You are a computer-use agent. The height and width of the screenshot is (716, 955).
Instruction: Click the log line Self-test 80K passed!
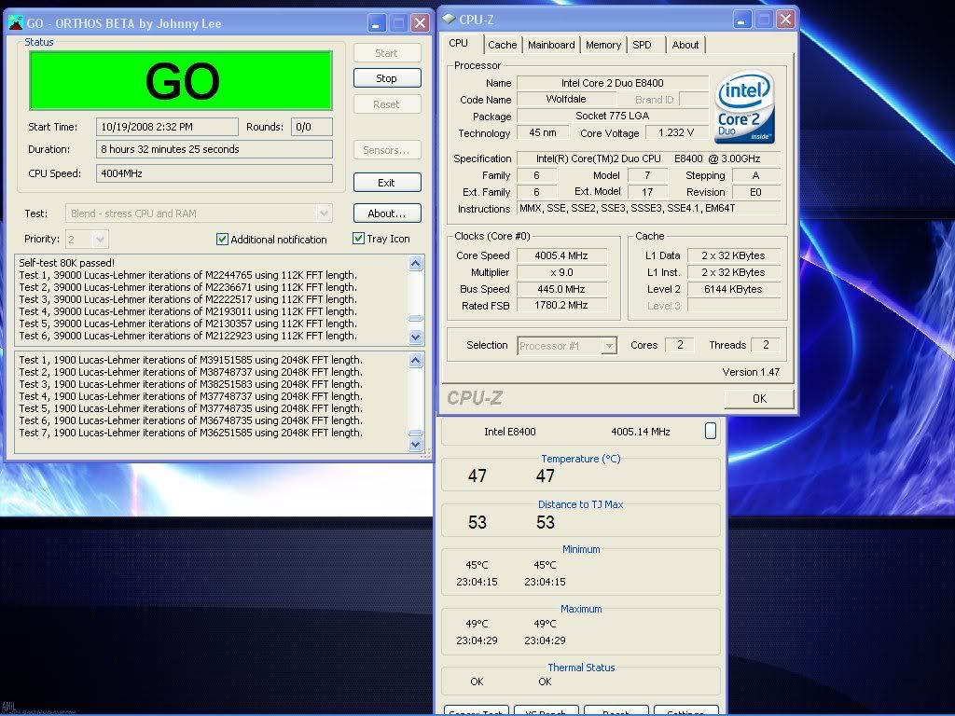point(66,263)
